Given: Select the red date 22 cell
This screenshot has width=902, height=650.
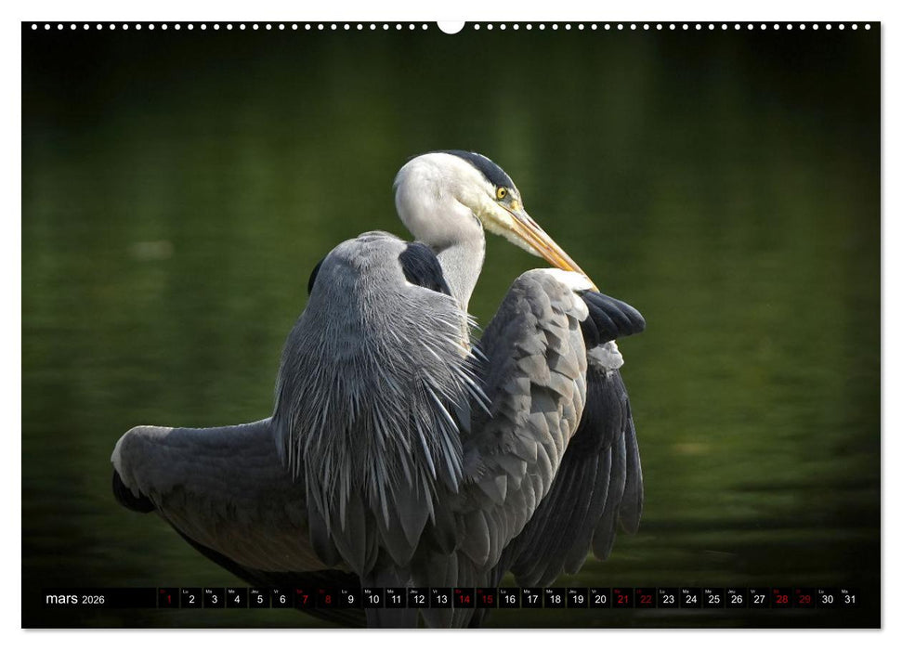Looking at the screenshot, I should pos(646,599).
